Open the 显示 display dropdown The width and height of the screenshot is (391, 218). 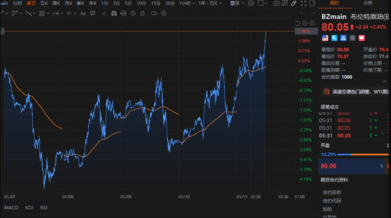(x=237, y=4)
